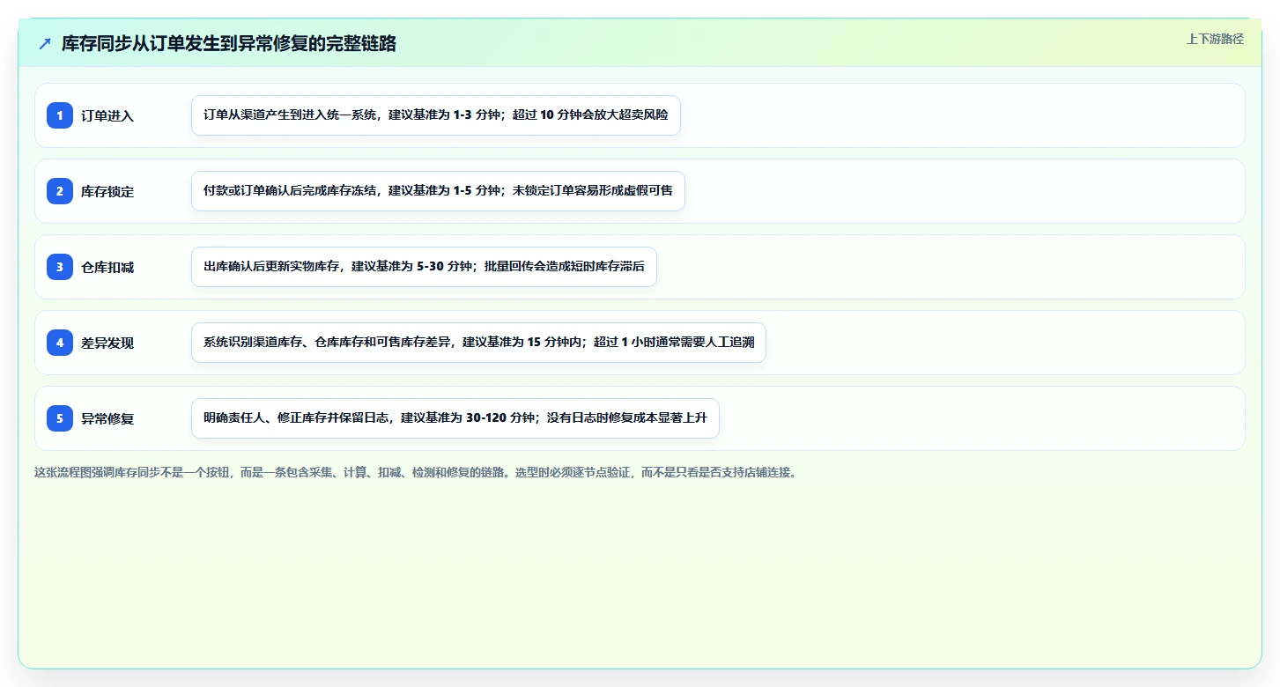
Task: Open the description box starting 订单从渠道产生
Action: (436, 115)
